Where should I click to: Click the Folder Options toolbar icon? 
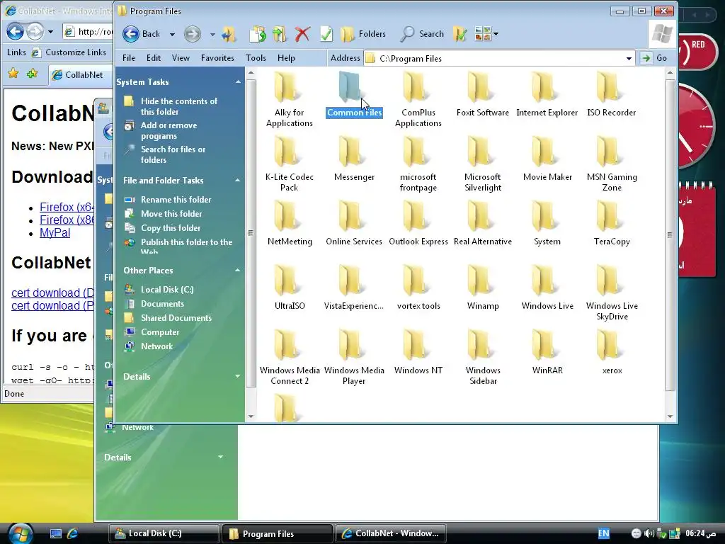(x=460, y=34)
